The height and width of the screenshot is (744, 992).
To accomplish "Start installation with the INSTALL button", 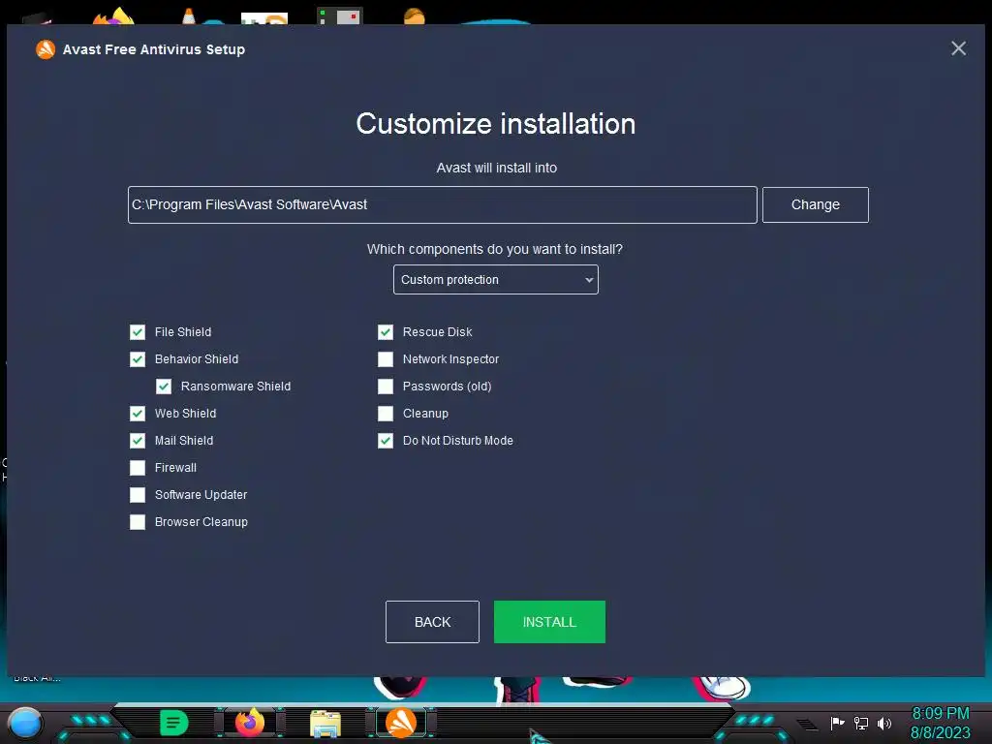I will click(549, 622).
